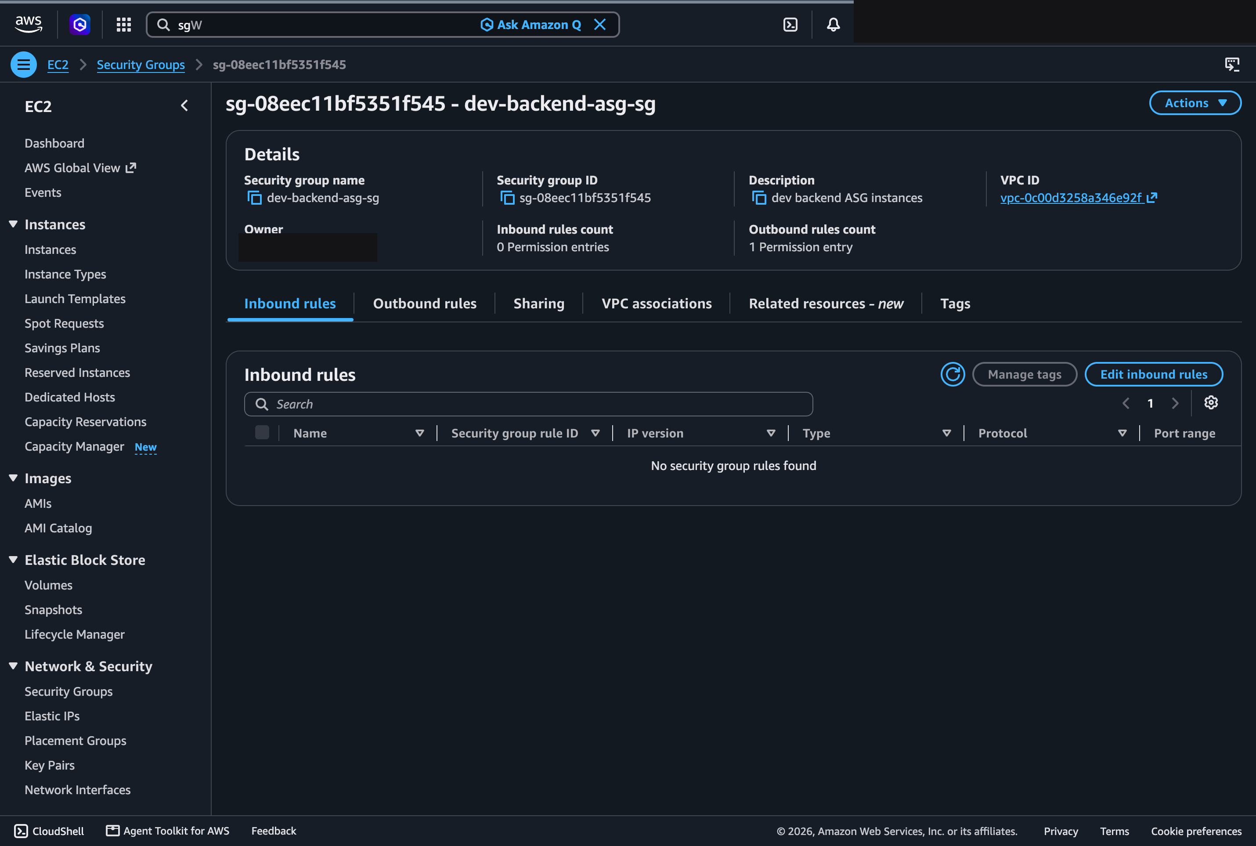Screen dimensions: 1256x846
Task: Go to previous page of inbound rules
Action: coord(1126,403)
